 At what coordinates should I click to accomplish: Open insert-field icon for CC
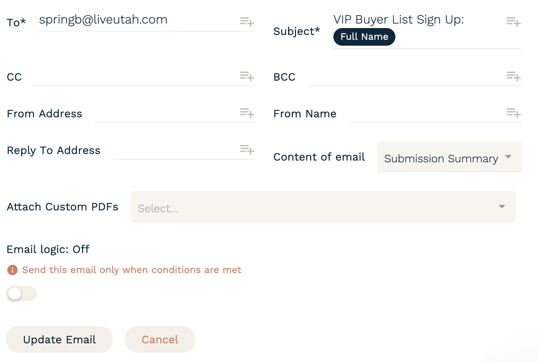pyautogui.click(x=247, y=76)
